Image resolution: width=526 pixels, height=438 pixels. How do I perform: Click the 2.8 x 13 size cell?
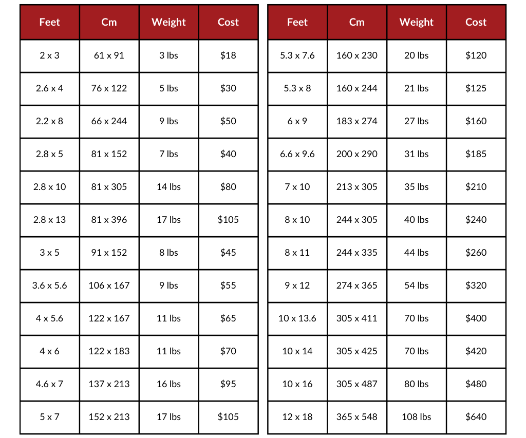point(50,220)
